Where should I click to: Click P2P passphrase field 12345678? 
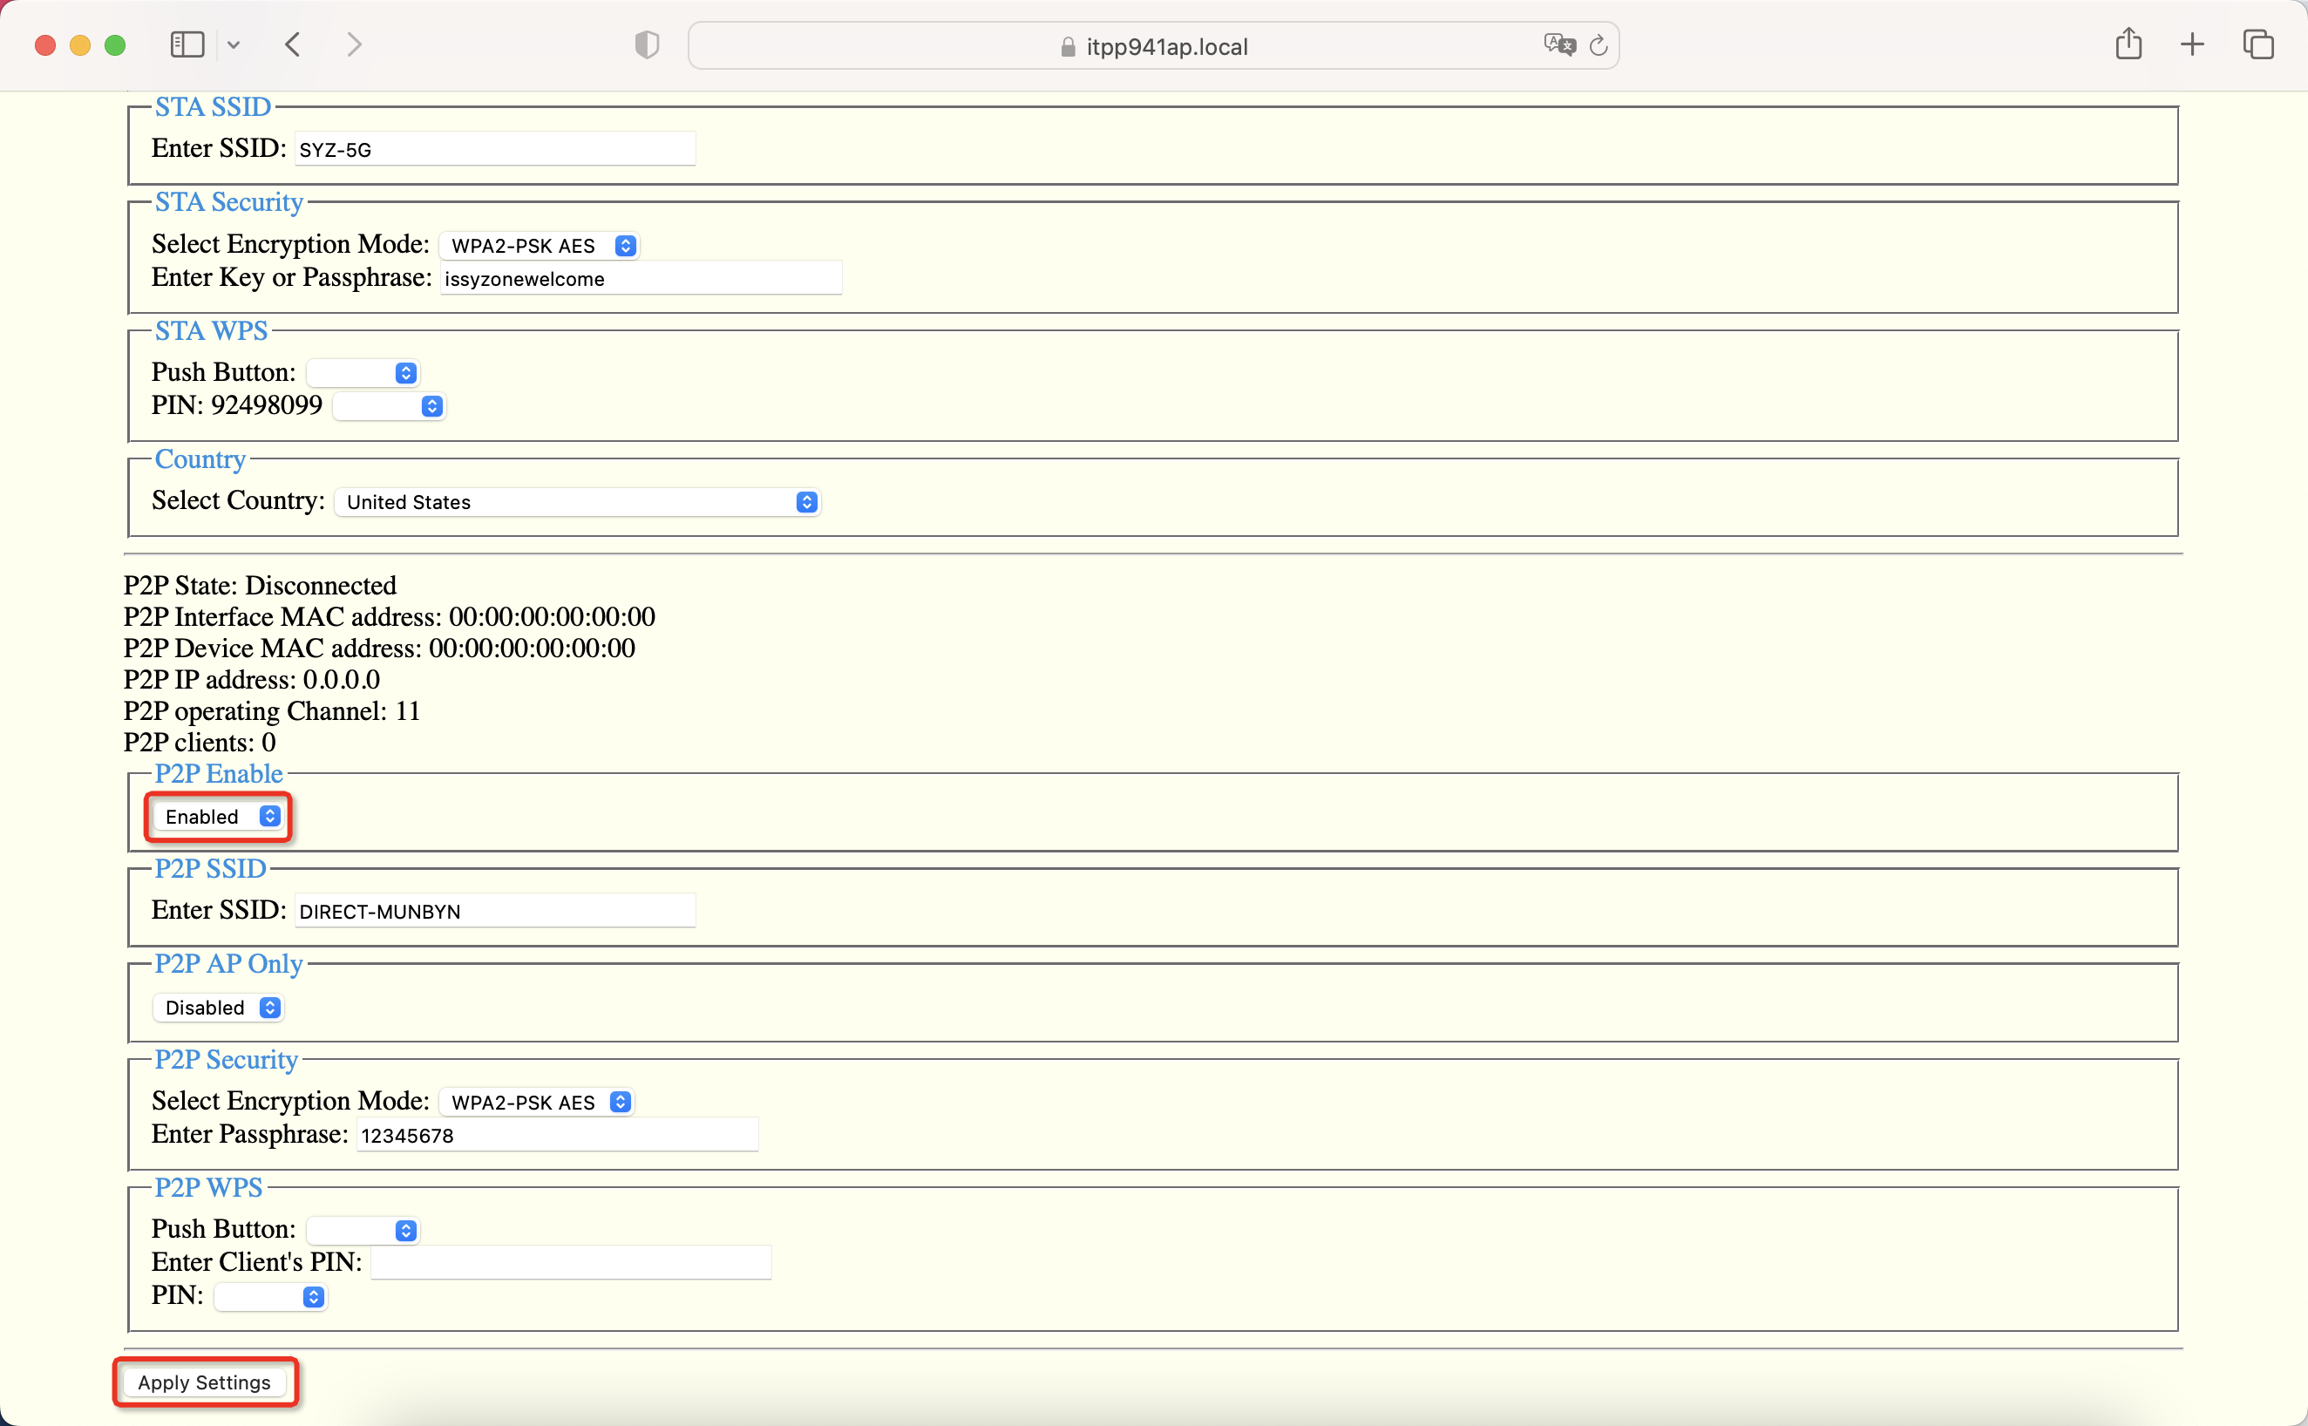pyautogui.click(x=557, y=1135)
